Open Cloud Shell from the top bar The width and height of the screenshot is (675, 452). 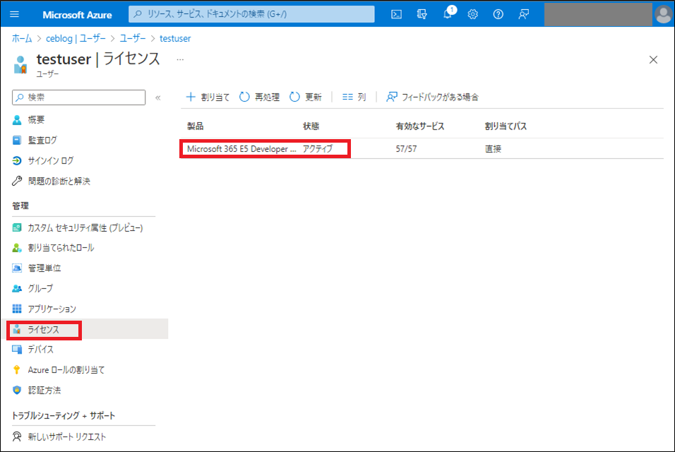pos(397,14)
